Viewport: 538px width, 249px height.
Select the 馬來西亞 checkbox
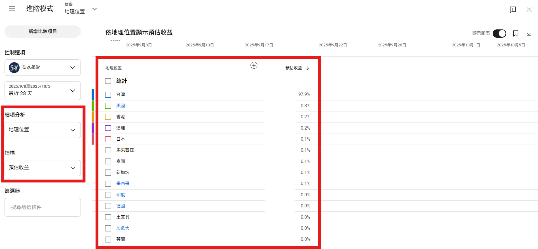coord(108,150)
